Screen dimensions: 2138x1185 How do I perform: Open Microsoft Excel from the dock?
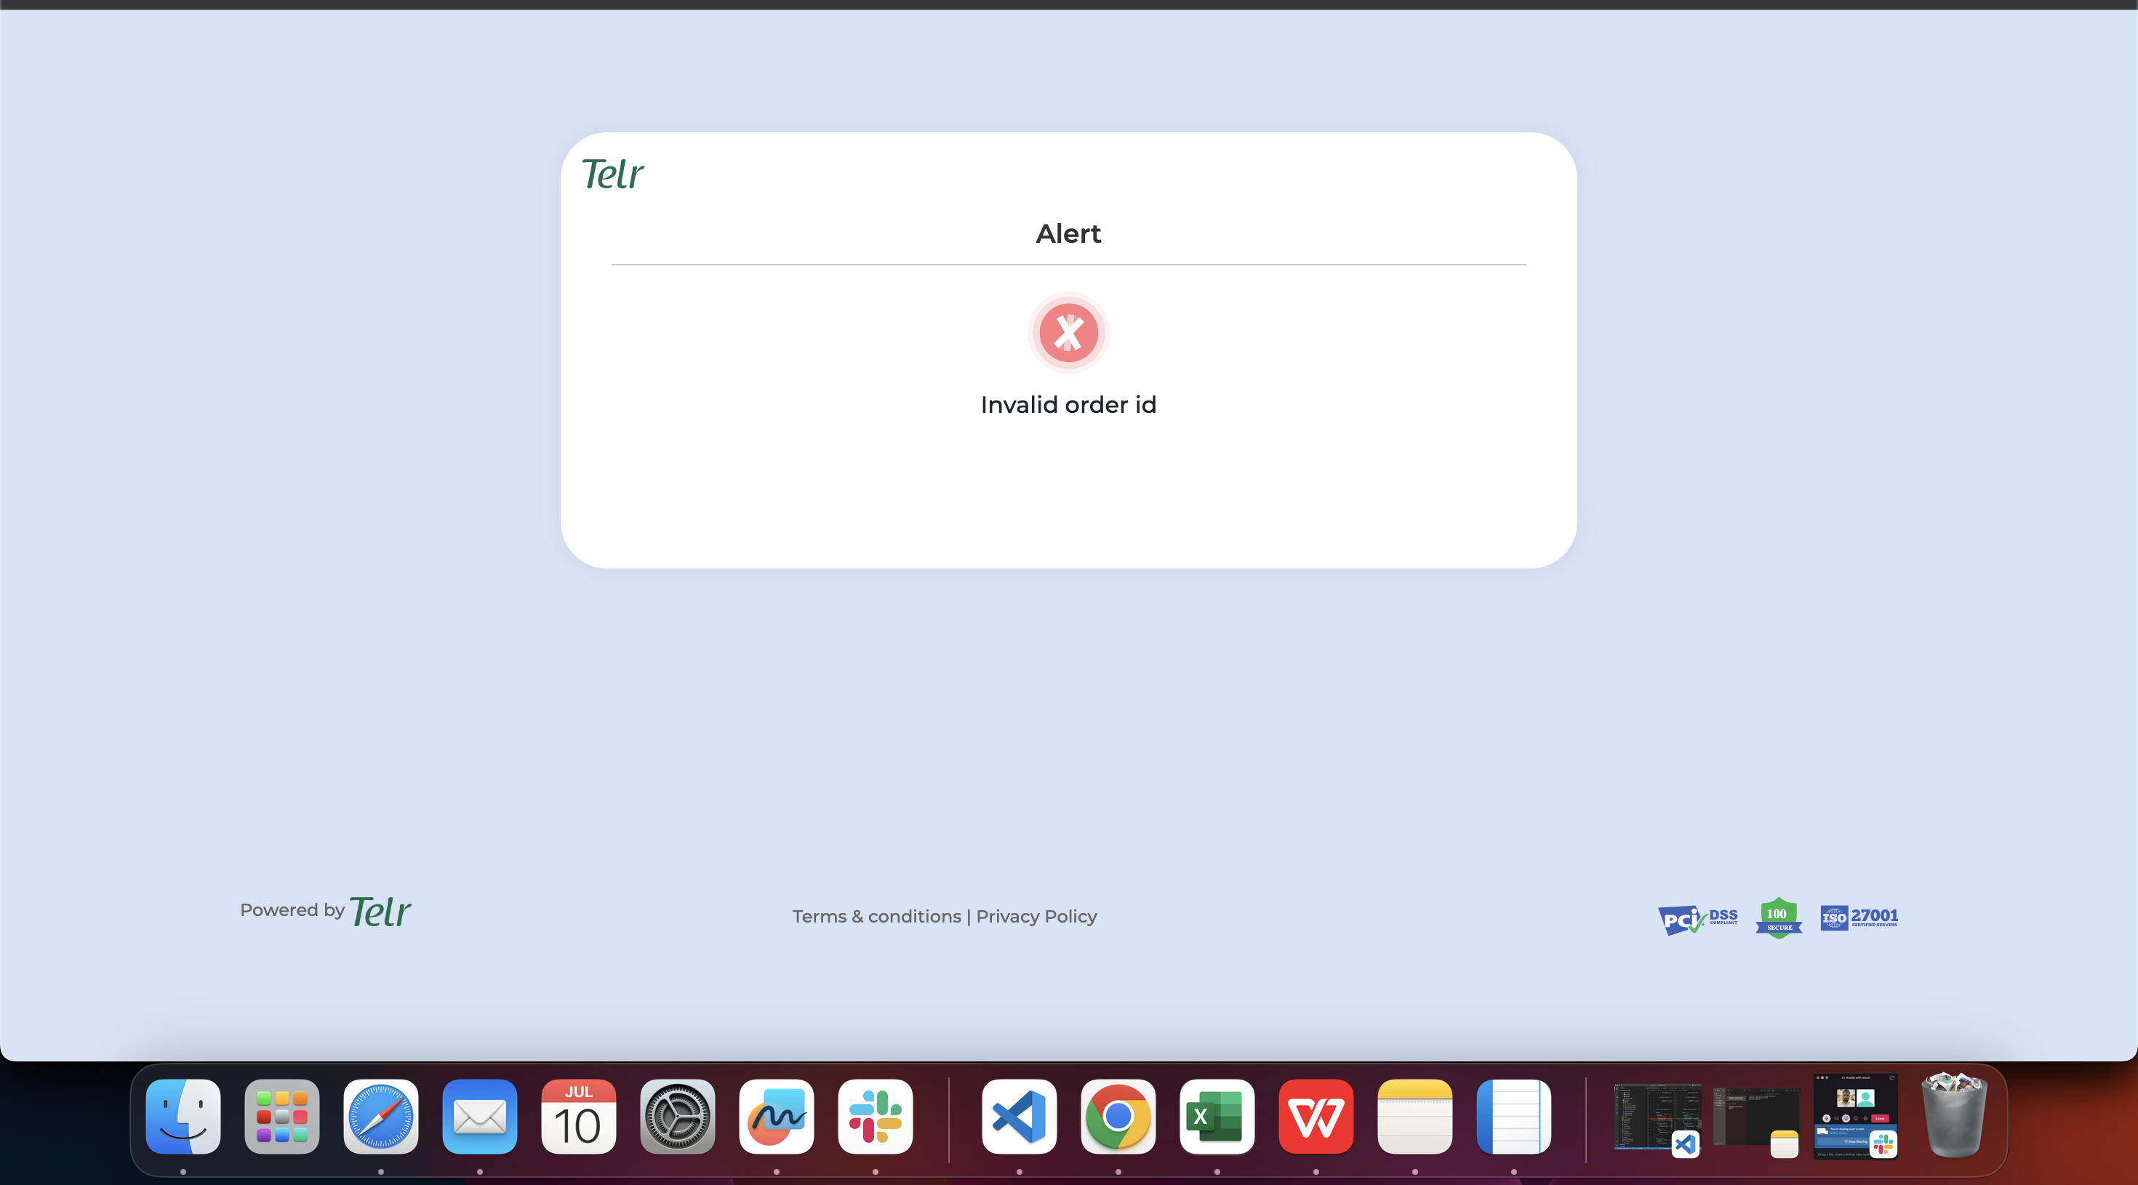pyautogui.click(x=1217, y=1116)
